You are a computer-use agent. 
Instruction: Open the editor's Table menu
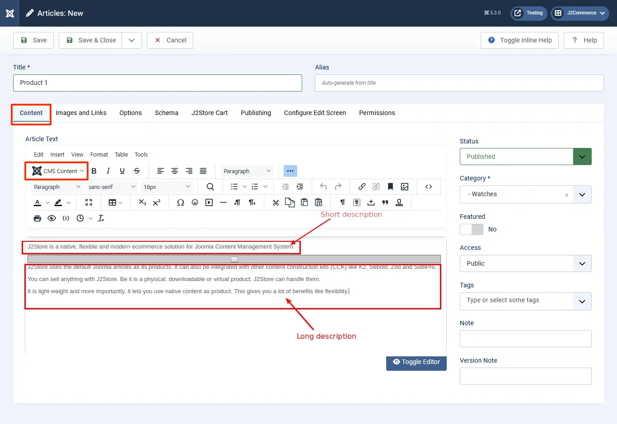(122, 154)
